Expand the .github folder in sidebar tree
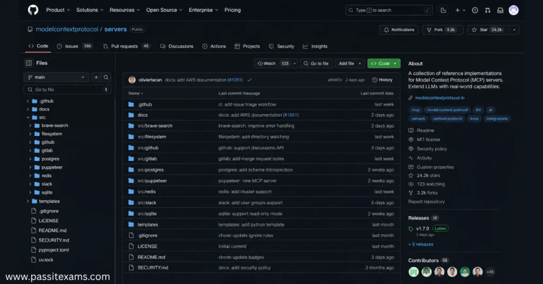This screenshot has width=543, height=284. pyautogui.click(x=28, y=101)
